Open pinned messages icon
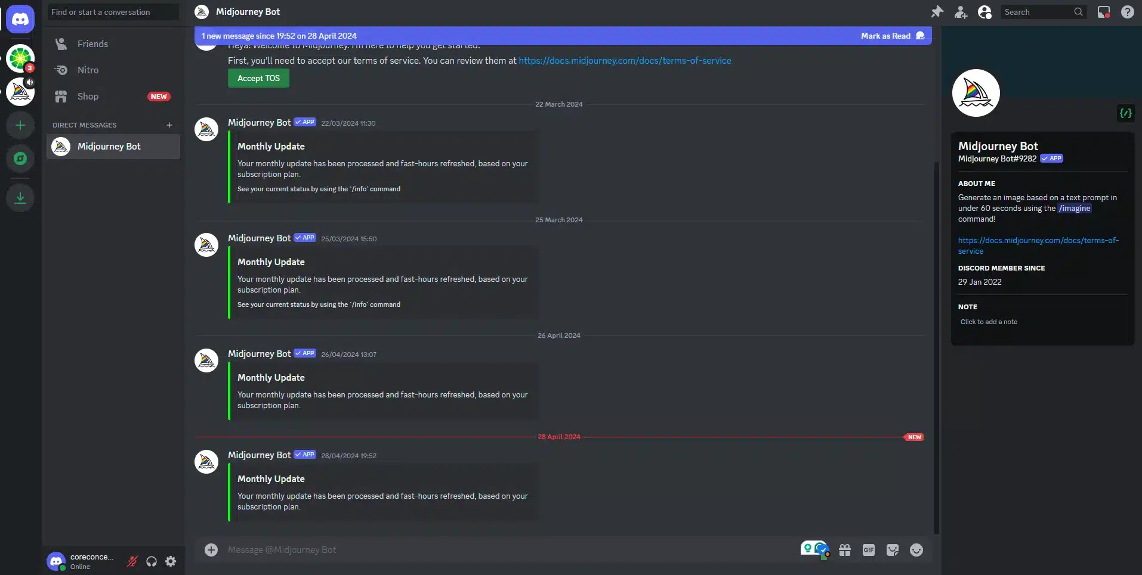The width and height of the screenshot is (1142, 575). pos(937,12)
